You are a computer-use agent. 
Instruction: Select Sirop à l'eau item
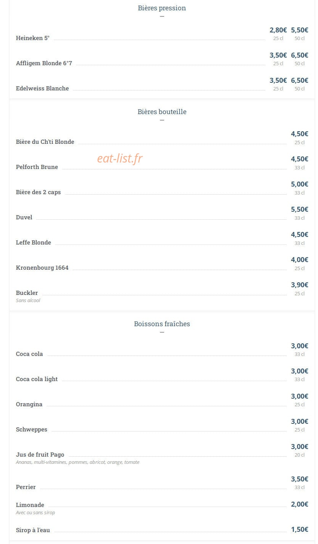[x=33, y=530]
